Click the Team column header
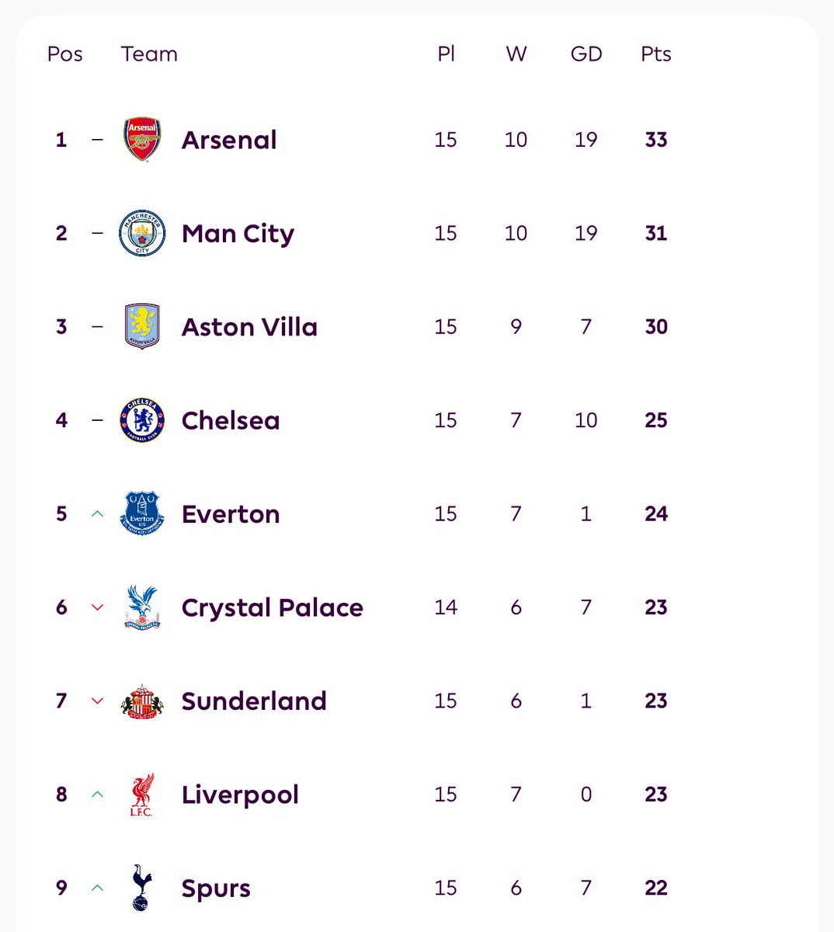 click(x=149, y=54)
